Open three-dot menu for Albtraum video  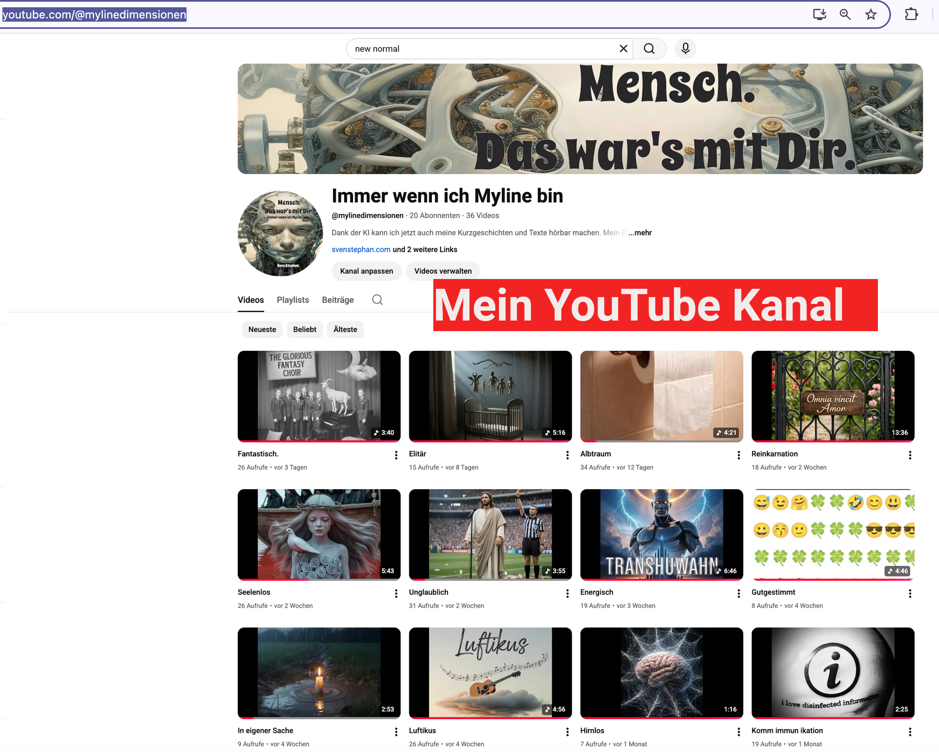[738, 455]
